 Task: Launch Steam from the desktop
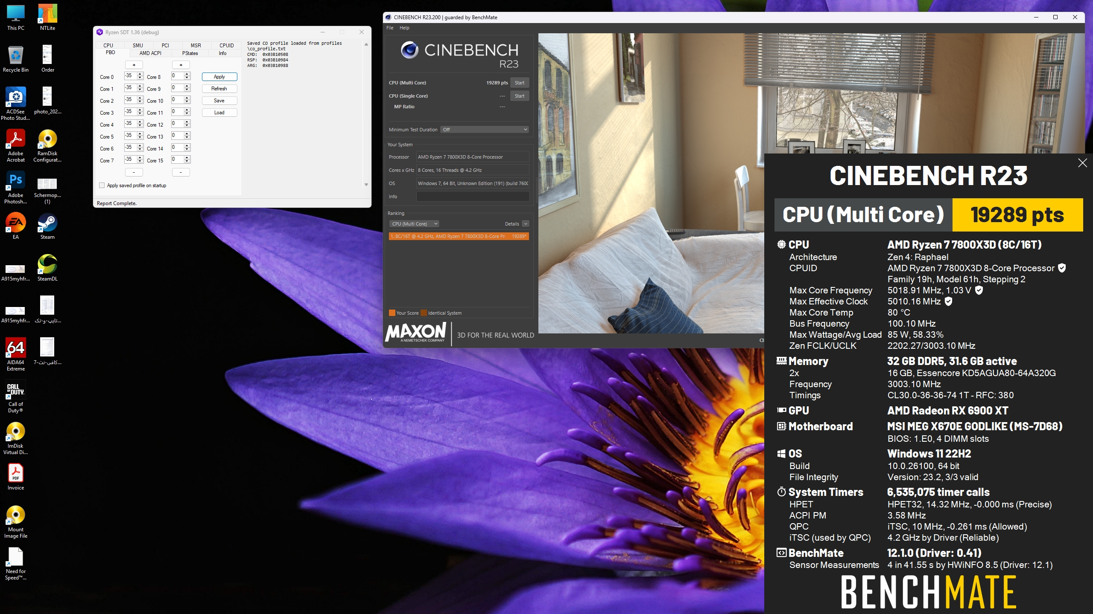[x=47, y=226]
